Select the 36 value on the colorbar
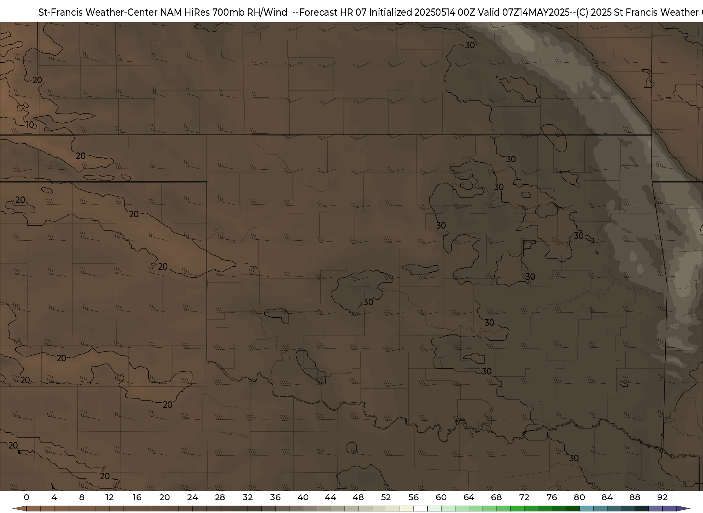The width and height of the screenshot is (703, 513). point(275,498)
